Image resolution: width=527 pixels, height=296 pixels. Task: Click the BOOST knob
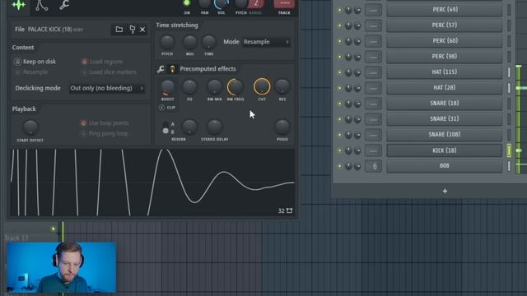[x=167, y=87]
